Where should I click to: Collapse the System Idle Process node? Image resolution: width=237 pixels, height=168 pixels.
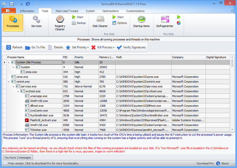click(x=9, y=62)
